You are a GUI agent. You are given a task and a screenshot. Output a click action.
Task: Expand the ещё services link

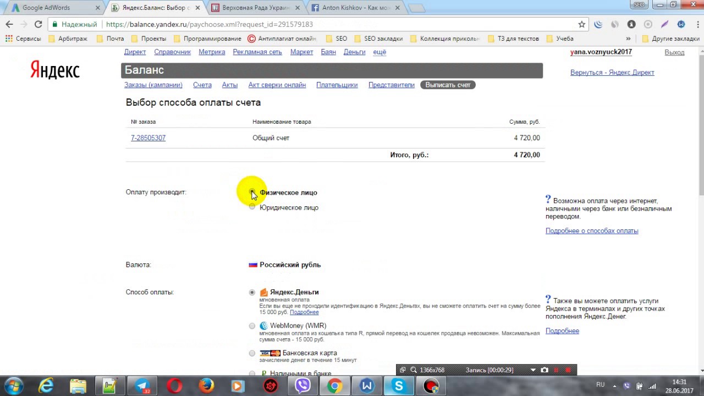[380, 52]
